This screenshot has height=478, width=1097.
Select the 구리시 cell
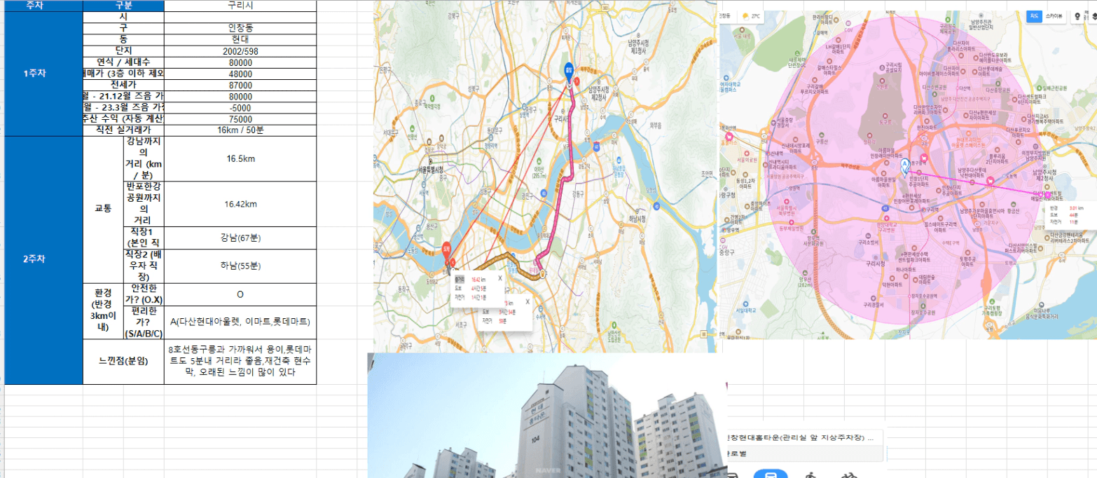point(240,5)
